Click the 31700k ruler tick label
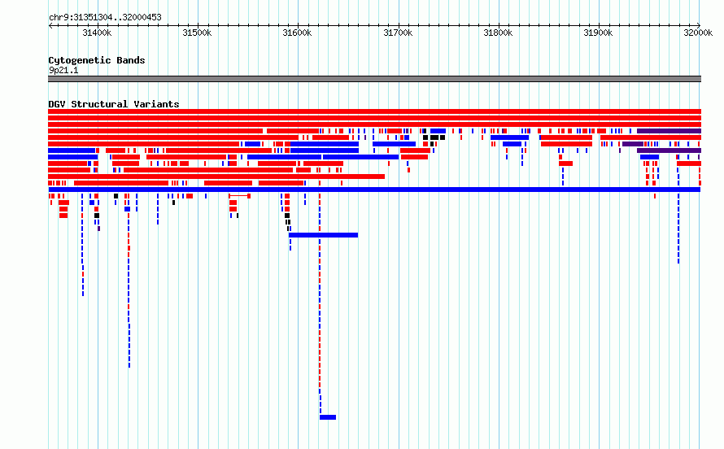Screen dimensions: 724x449 [x=398, y=33]
